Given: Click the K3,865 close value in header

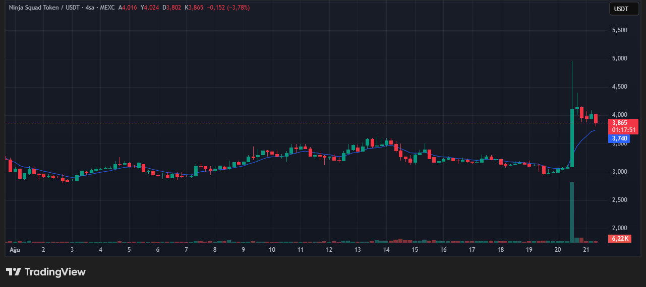Looking at the screenshot, I should click(x=194, y=8).
